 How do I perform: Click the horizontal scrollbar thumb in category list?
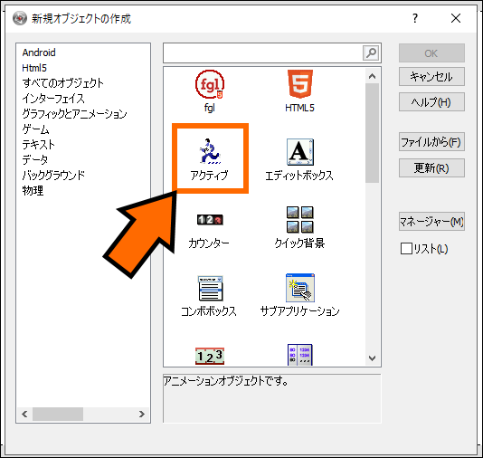pos(58,414)
